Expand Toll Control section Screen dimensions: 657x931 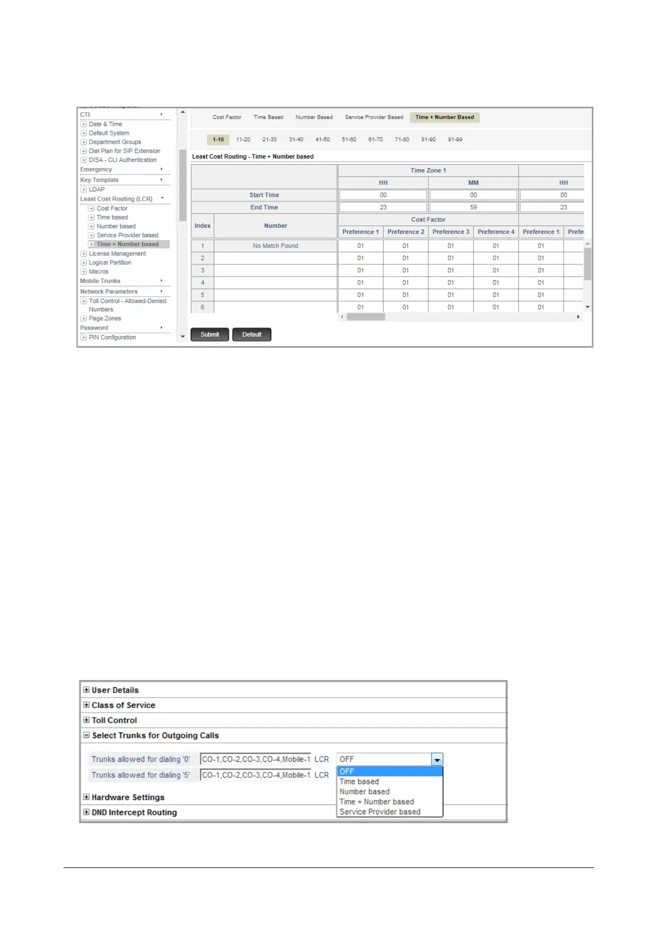pyautogui.click(x=86, y=720)
